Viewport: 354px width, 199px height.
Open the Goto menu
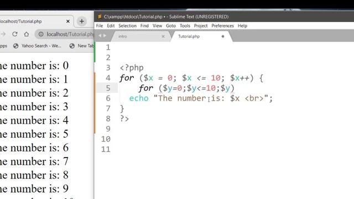(171, 26)
